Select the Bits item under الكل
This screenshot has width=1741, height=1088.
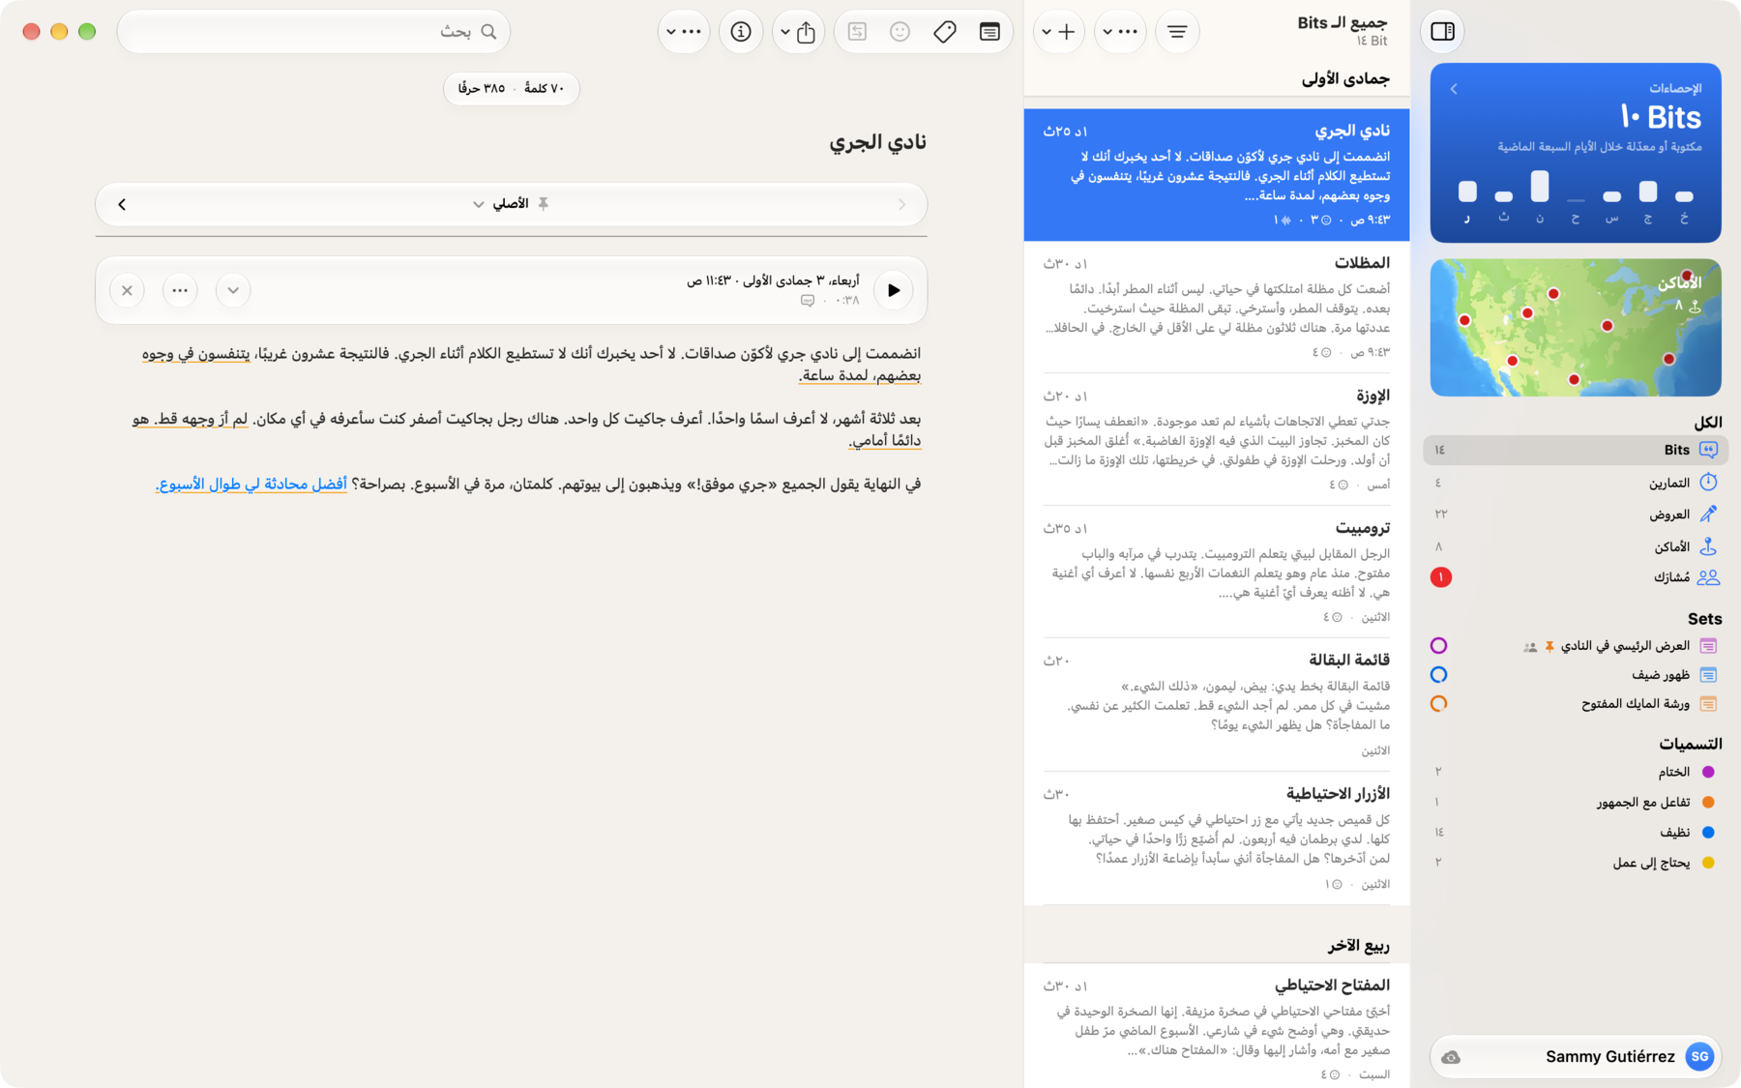[x=1576, y=450]
